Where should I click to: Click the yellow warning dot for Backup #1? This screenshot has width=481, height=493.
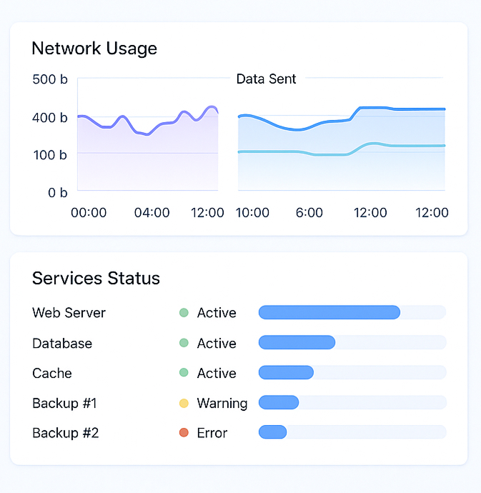pyautogui.click(x=184, y=403)
